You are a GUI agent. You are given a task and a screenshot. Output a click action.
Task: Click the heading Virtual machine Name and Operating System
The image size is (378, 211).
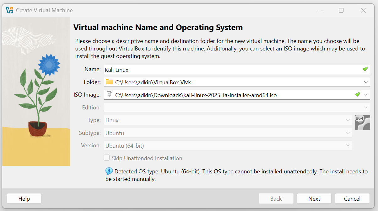pyautogui.click(x=158, y=27)
